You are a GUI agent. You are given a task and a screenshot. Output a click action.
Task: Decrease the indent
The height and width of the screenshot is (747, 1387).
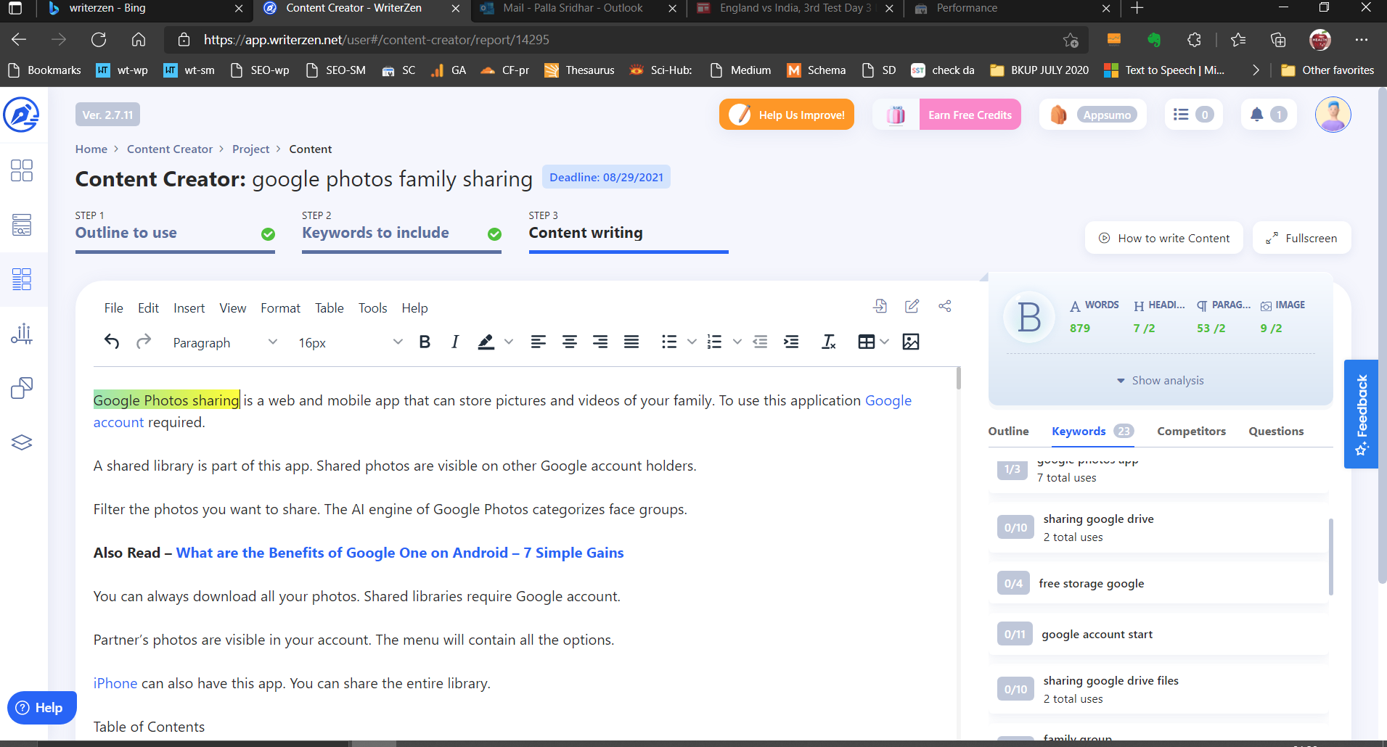[760, 342]
